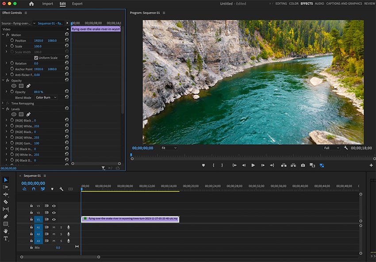The width and height of the screenshot is (376, 262).
Task: Toggle Snap magnet in timeline
Action: (34, 189)
